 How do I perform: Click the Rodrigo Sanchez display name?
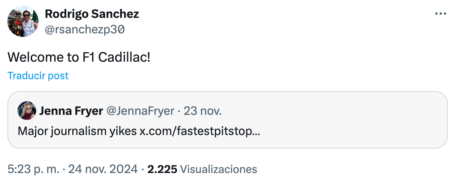pyautogui.click(x=92, y=14)
